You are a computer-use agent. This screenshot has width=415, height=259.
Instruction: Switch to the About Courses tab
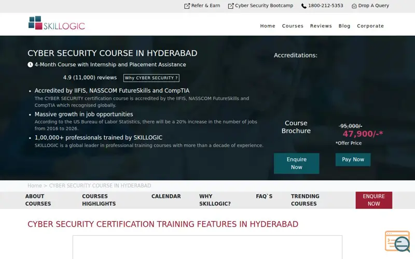click(38, 200)
